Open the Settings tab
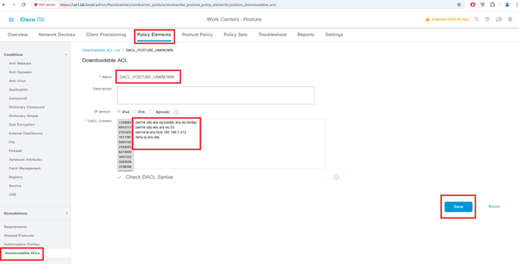 [x=334, y=35]
